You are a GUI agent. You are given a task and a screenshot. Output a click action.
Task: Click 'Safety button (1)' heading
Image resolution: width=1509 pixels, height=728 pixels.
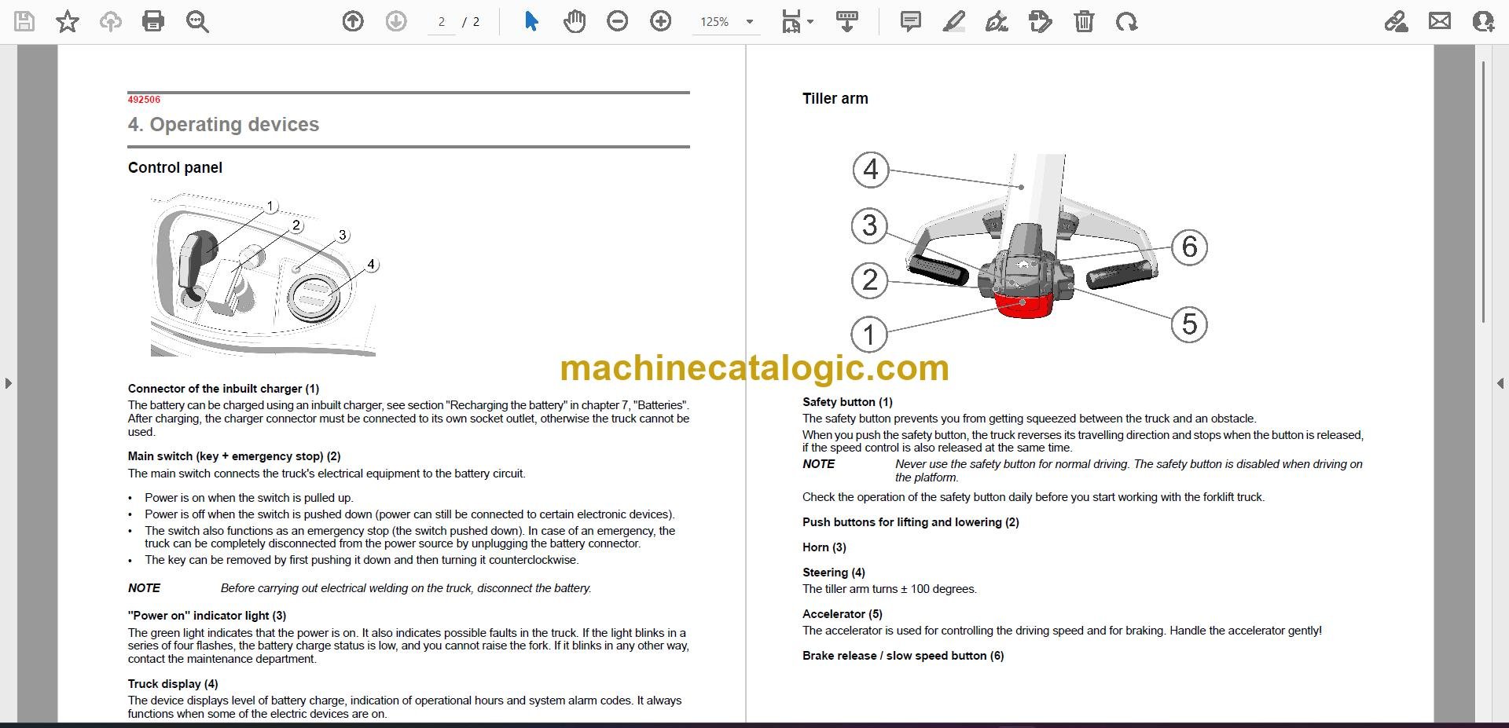[x=847, y=402]
